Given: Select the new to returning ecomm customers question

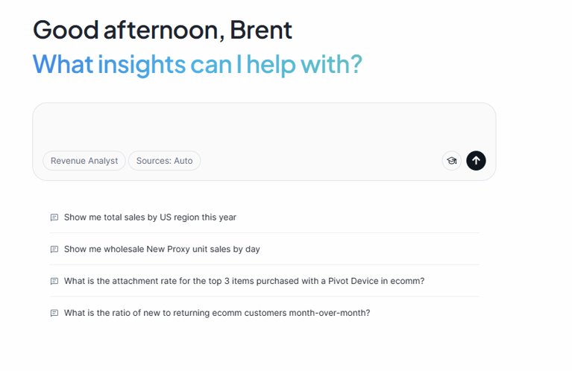Looking at the screenshot, I should pos(217,313).
